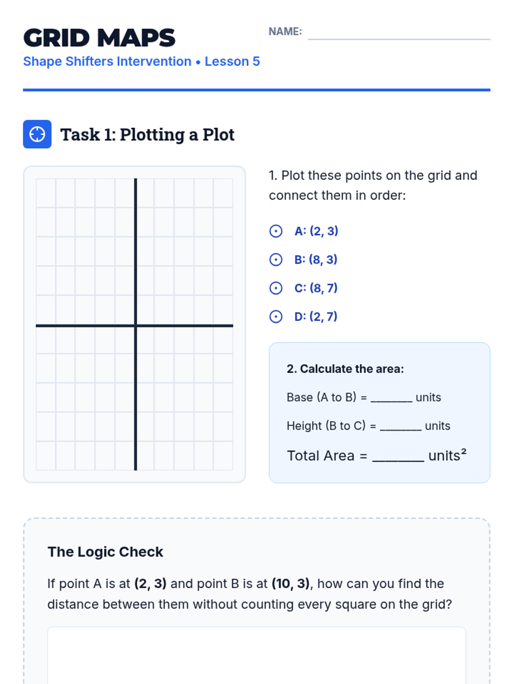Click the Total Area blank

click(398, 457)
